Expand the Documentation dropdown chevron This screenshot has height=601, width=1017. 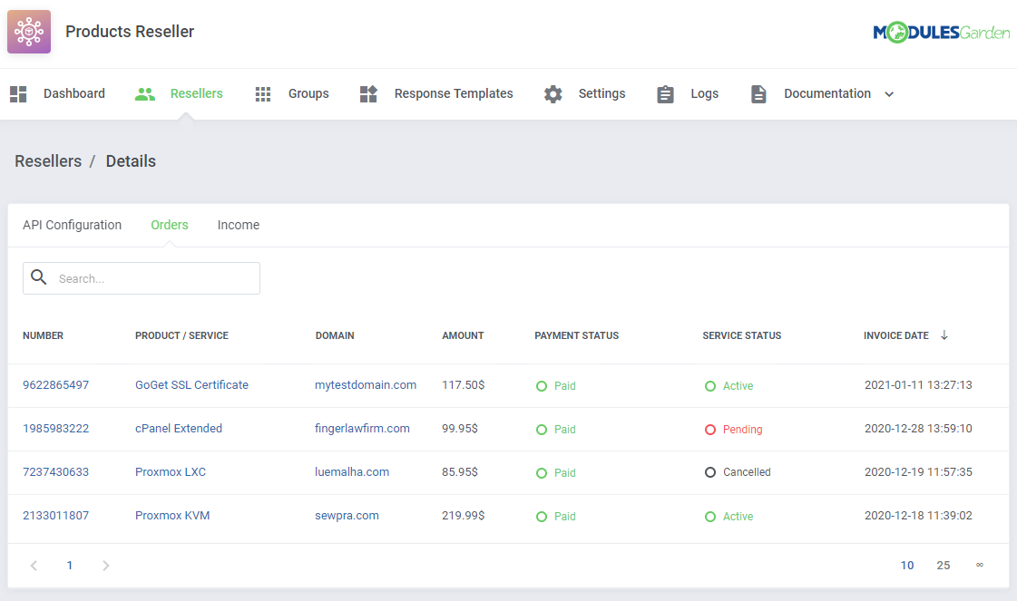(x=889, y=94)
